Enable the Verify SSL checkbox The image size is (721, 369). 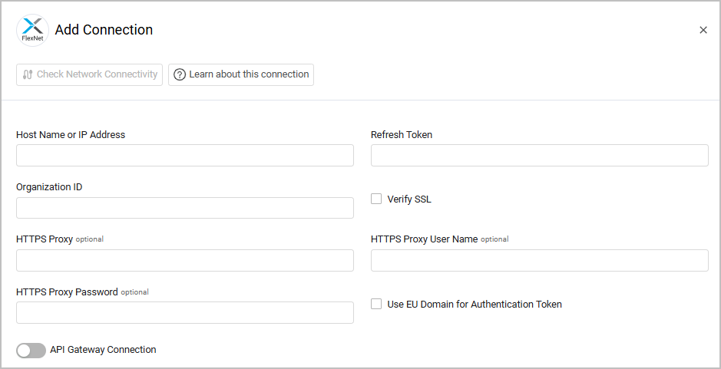pyautogui.click(x=376, y=199)
